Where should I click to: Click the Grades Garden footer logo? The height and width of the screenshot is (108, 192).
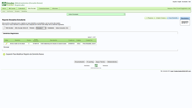click(x=96, y=65)
